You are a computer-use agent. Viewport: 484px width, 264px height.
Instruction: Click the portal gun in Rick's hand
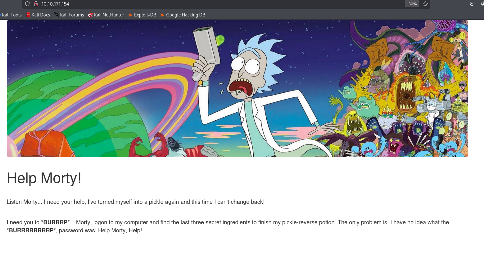(x=206, y=47)
